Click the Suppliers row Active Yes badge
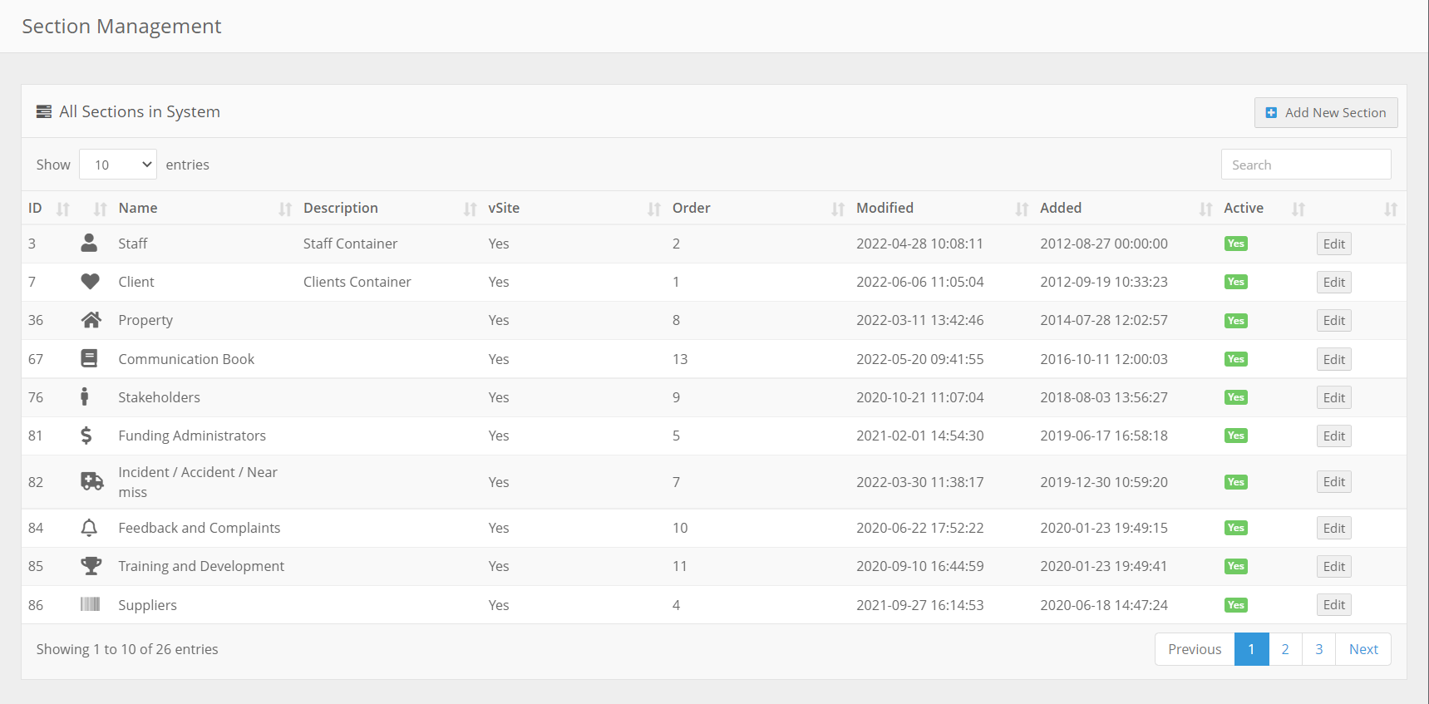This screenshot has height=704, width=1429. tap(1236, 605)
